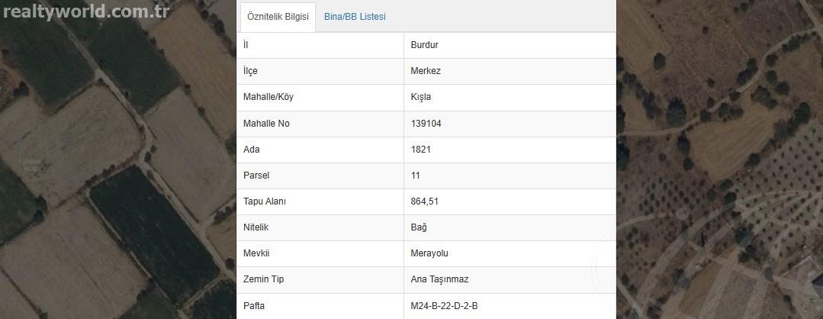
Task: Click the realtyworld.com.tr watermark text
Action: pyautogui.click(x=86, y=11)
